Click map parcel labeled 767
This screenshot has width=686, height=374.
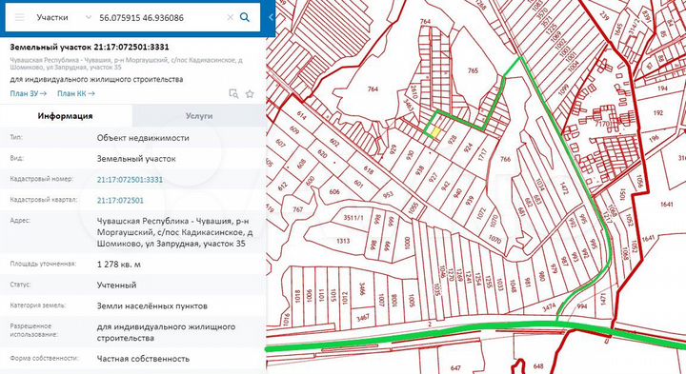(298, 209)
